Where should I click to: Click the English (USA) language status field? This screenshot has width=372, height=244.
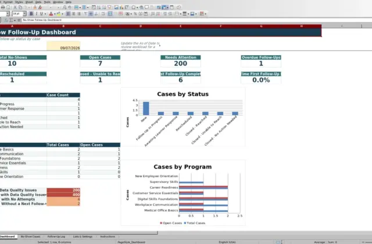coord(227,242)
